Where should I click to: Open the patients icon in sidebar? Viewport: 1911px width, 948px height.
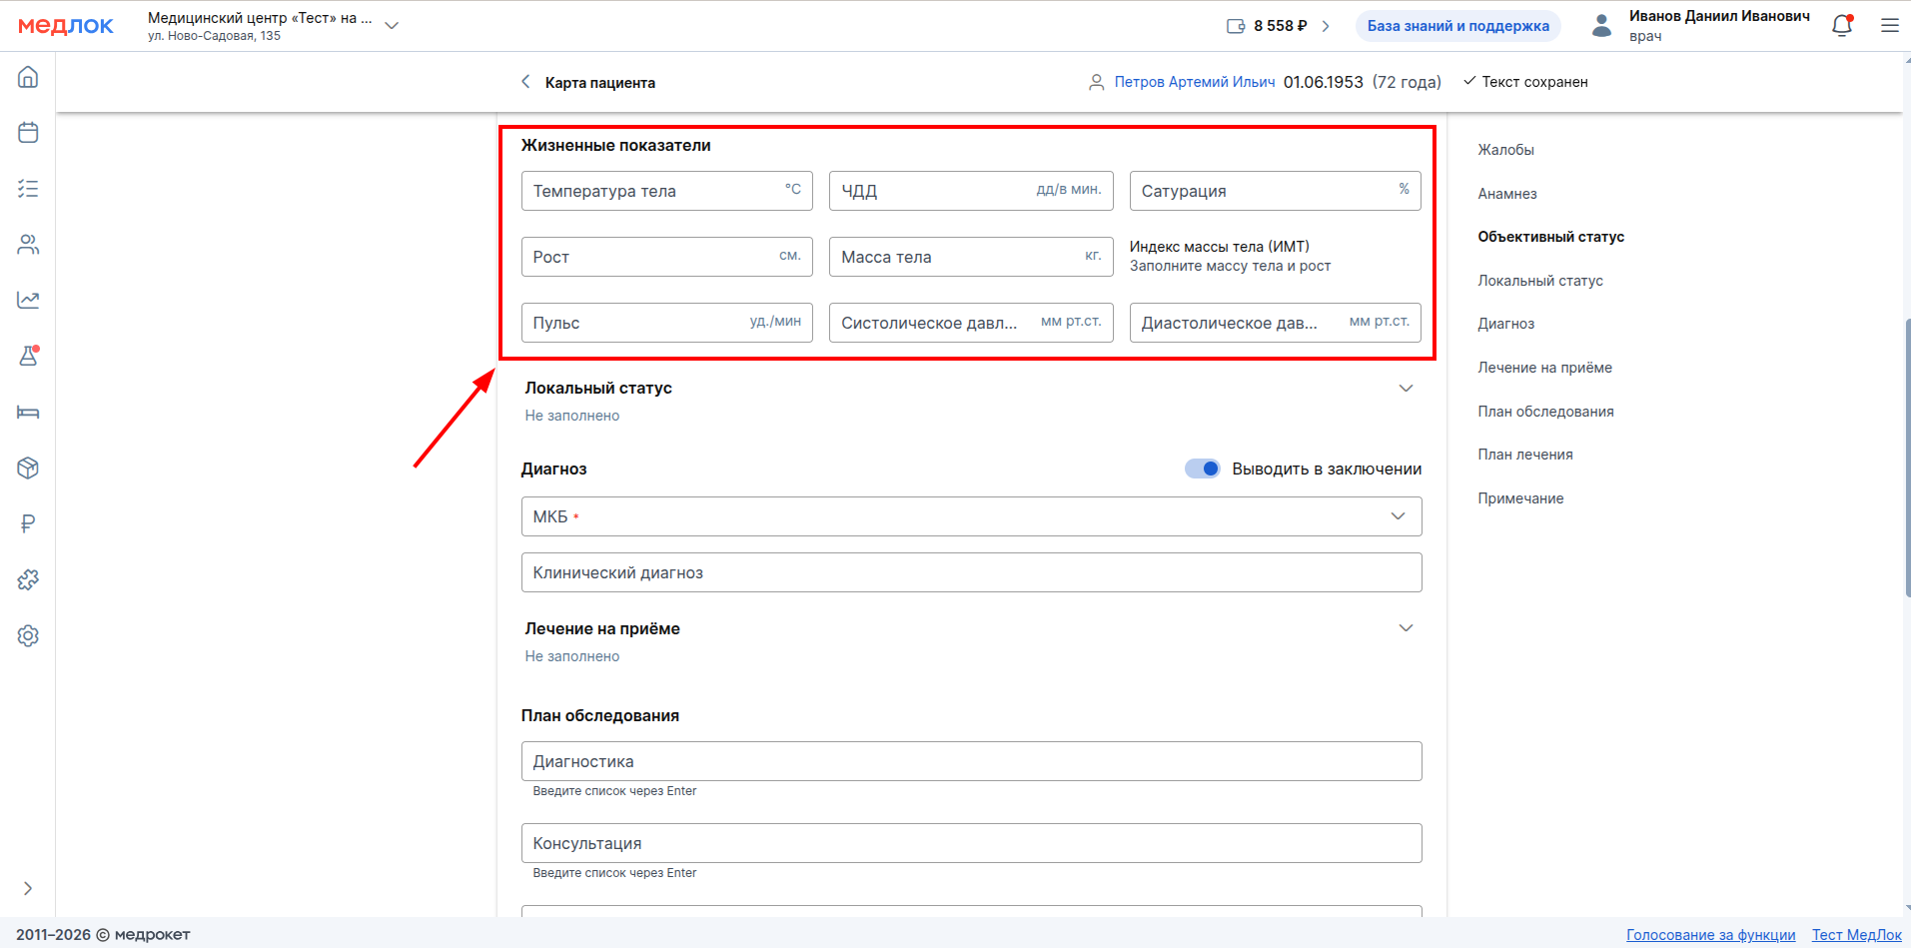pyautogui.click(x=28, y=245)
